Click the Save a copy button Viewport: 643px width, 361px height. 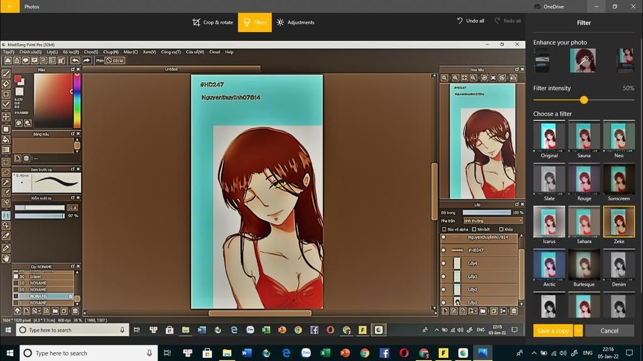tap(553, 331)
